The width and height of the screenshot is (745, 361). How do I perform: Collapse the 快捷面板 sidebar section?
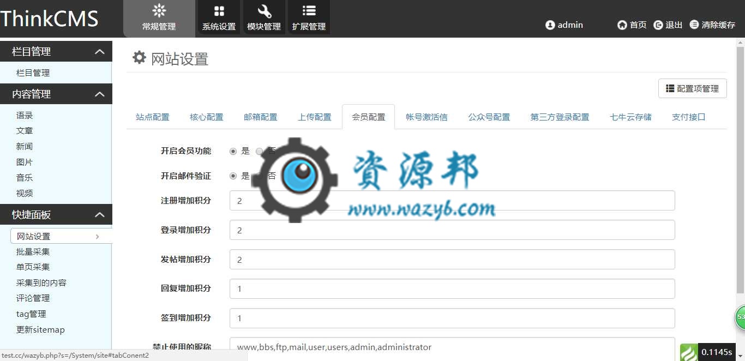click(x=100, y=215)
